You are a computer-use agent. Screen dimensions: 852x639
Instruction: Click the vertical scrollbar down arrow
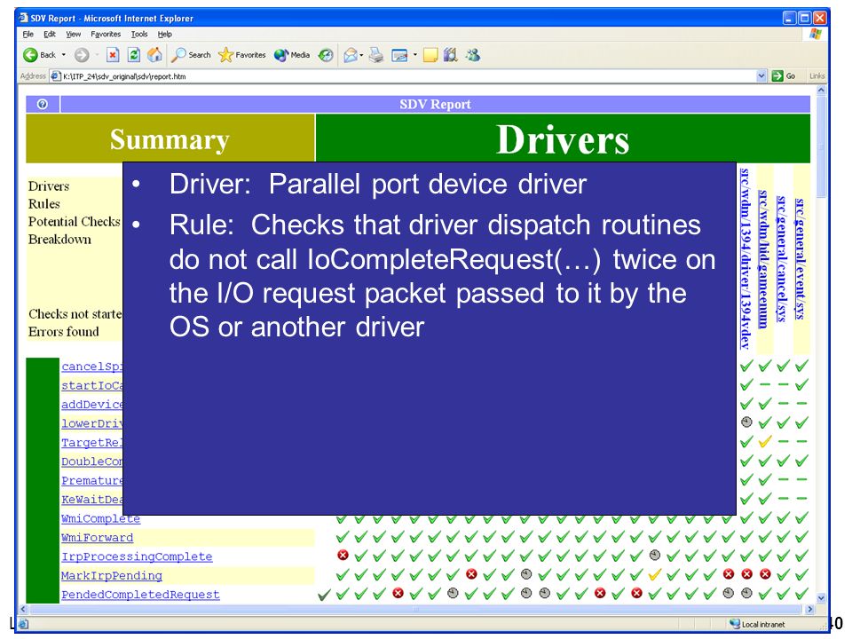pyautogui.click(x=821, y=597)
